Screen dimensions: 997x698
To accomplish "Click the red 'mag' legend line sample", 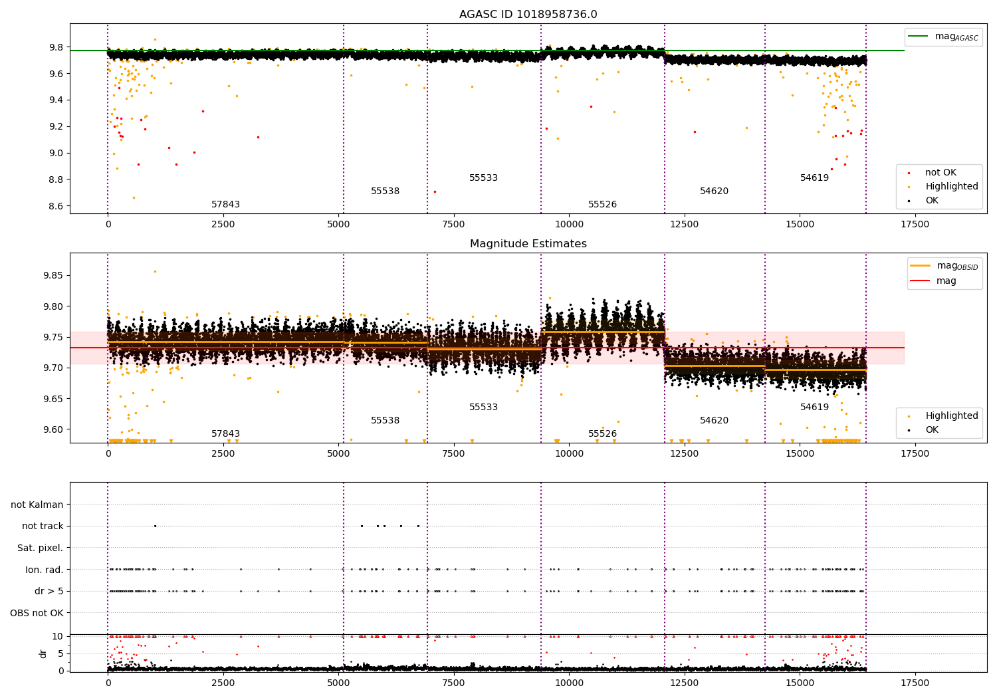I will point(920,281).
